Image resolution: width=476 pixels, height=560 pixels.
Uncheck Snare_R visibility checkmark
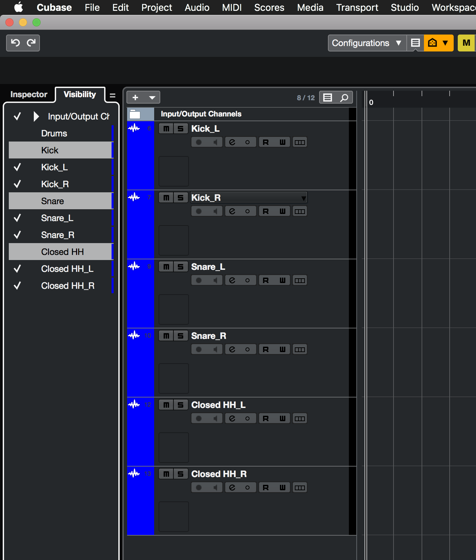click(17, 235)
